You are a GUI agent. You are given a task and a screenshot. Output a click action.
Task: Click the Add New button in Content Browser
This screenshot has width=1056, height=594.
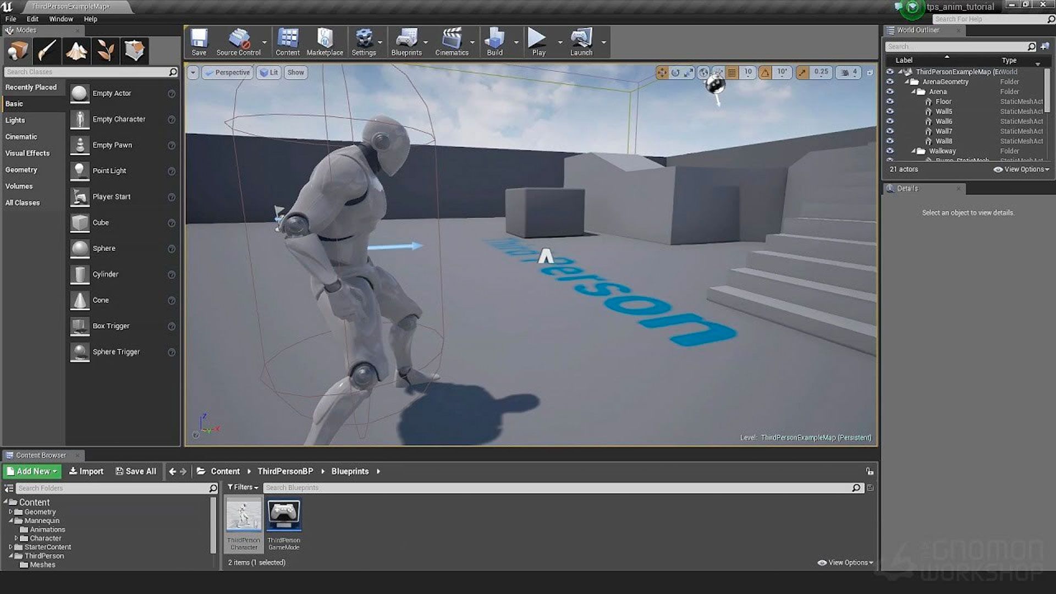(x=31, y=471)
